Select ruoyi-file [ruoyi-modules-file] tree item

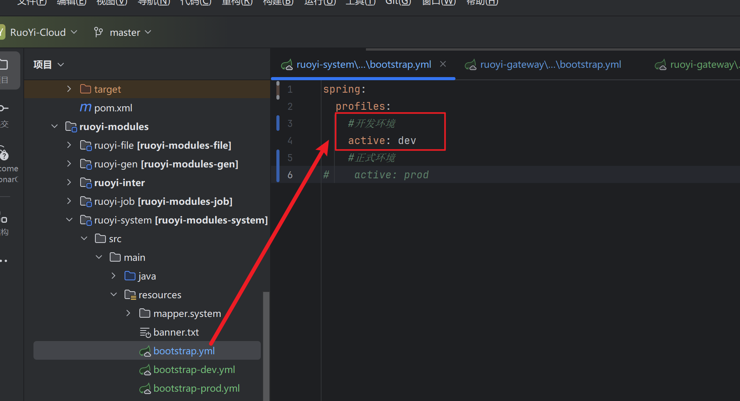pos(163,145)
